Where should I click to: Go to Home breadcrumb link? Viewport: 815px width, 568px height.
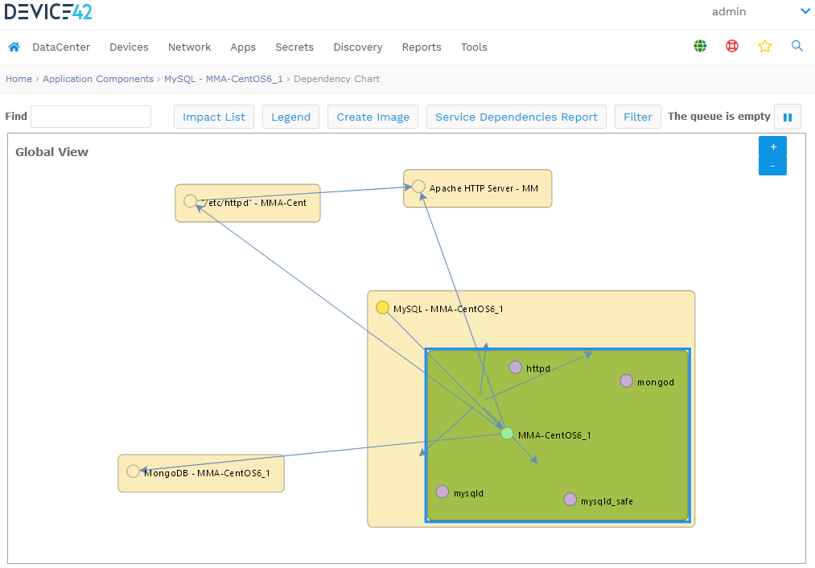(x=19, y=79)
